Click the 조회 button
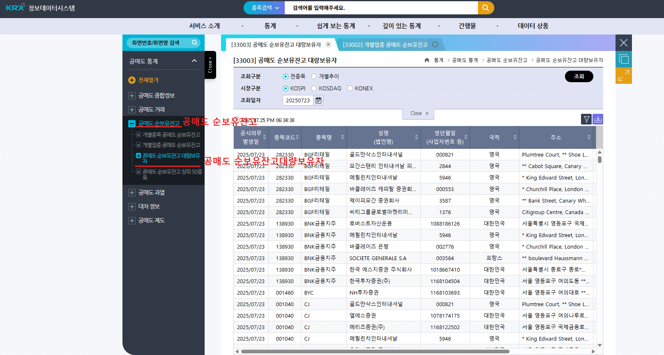Screen dimensions: 664x355 pyautogui.click(x=579, y=76)
